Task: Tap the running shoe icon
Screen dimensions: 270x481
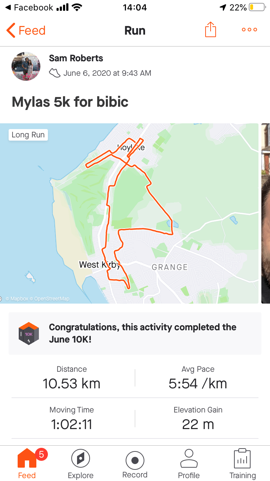Action: click(x=55, y=73)
